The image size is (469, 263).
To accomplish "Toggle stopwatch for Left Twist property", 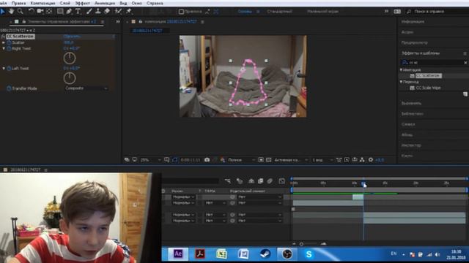I will (x=9, y=68).
